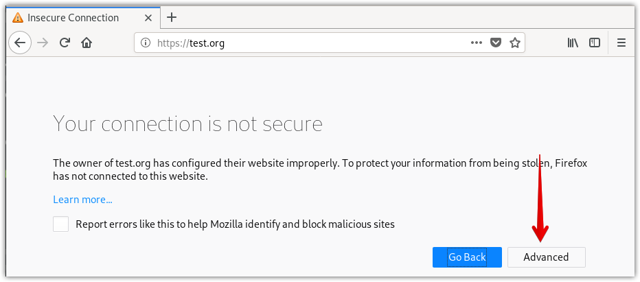Bookmark this page with the star
The image size is (640, 282).
coord(514,43)
